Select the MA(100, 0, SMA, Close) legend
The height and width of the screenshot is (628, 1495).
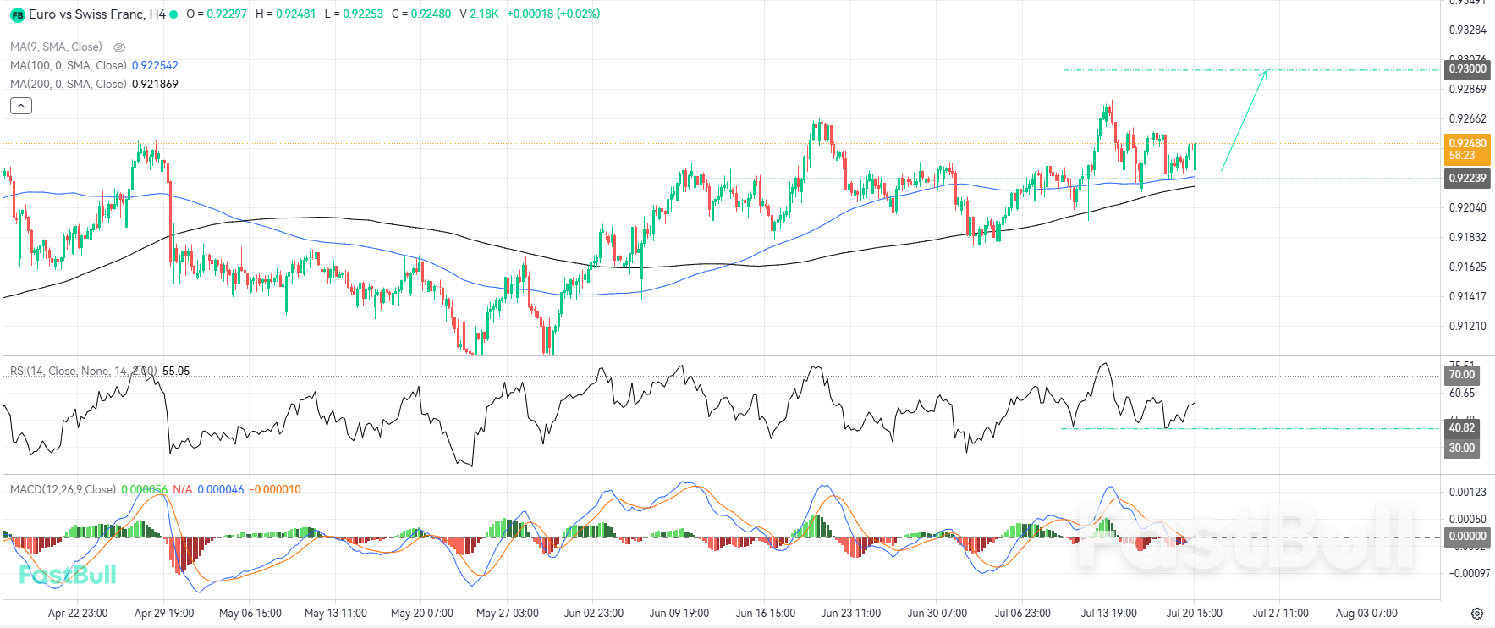(x=69, y=65)
